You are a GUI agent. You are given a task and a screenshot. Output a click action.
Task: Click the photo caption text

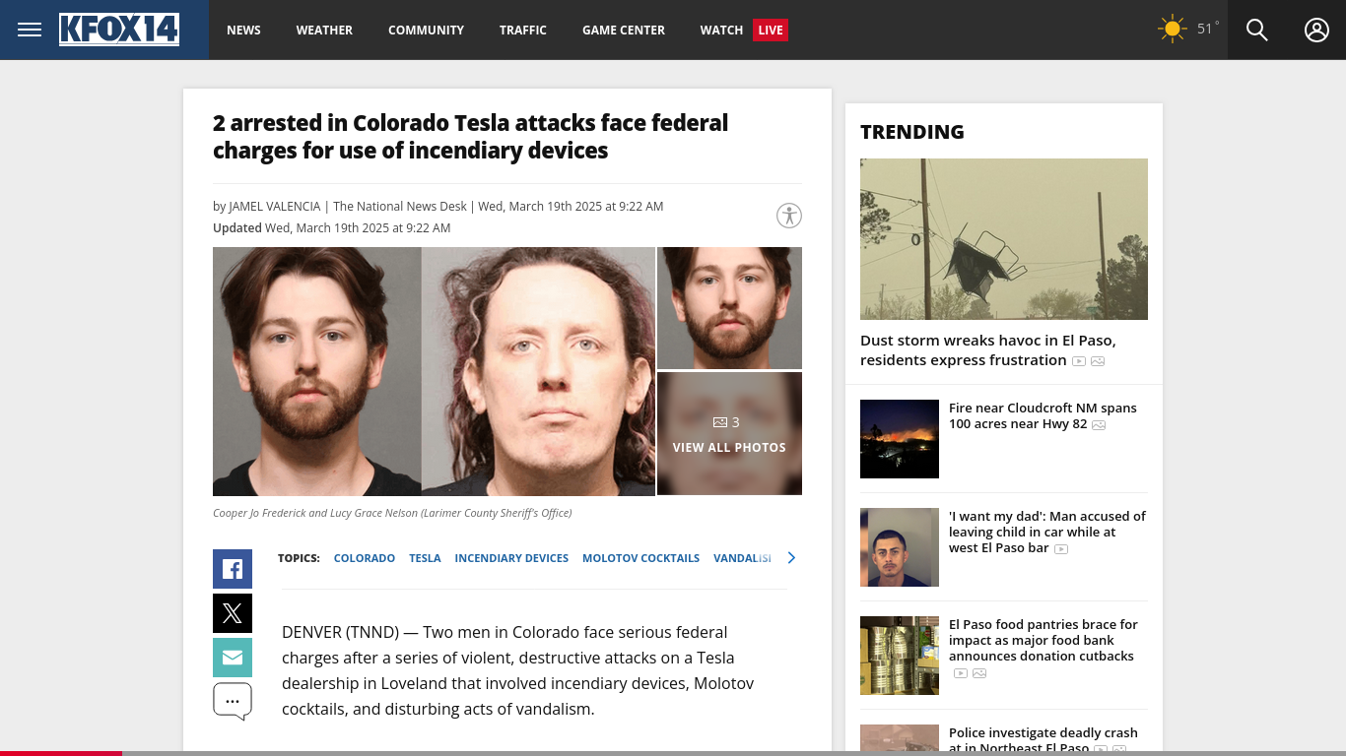point(392,513)
